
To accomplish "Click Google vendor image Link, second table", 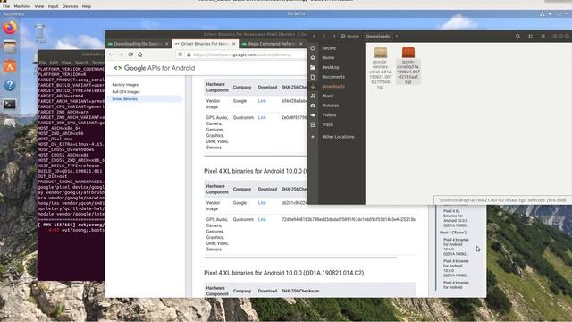I will point(262,203).
